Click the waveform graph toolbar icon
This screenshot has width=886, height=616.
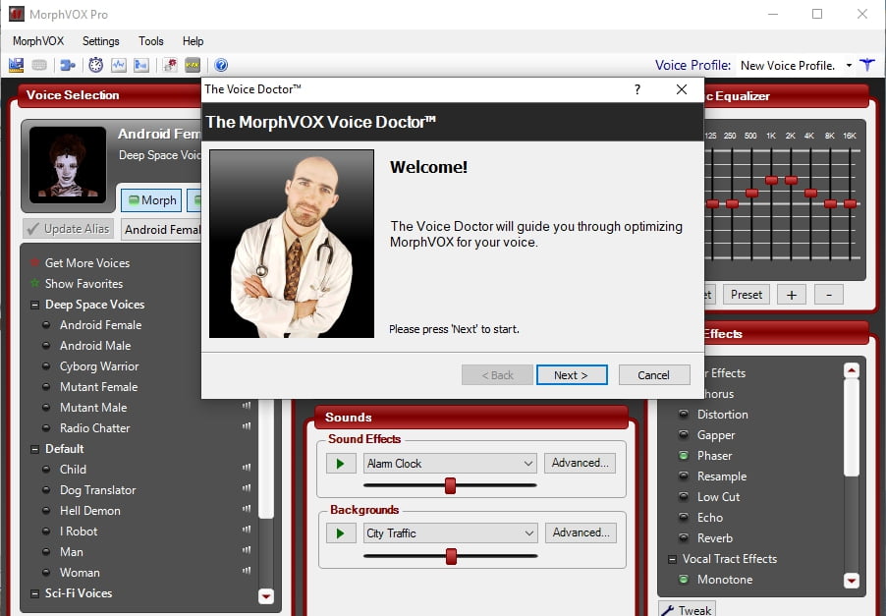click(x=118, y=65)
